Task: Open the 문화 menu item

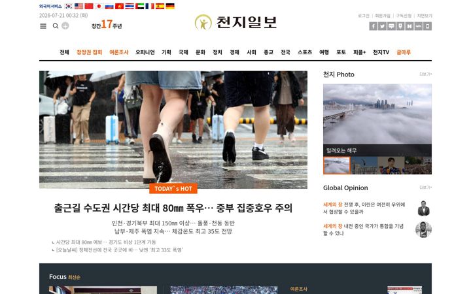Action: pyautogui.click(x=200, y=52)
